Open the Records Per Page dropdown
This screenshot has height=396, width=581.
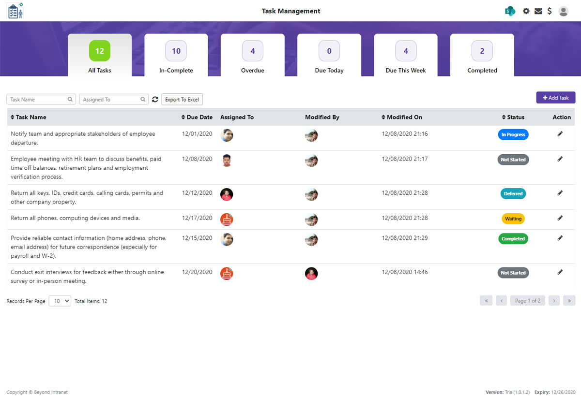coord(60,300)
